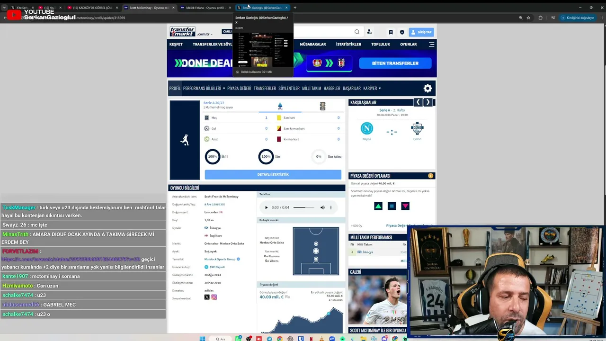
Task: Open ChatGPT from the taskbar
Action: pyautogui.click(x=290, y=339)
